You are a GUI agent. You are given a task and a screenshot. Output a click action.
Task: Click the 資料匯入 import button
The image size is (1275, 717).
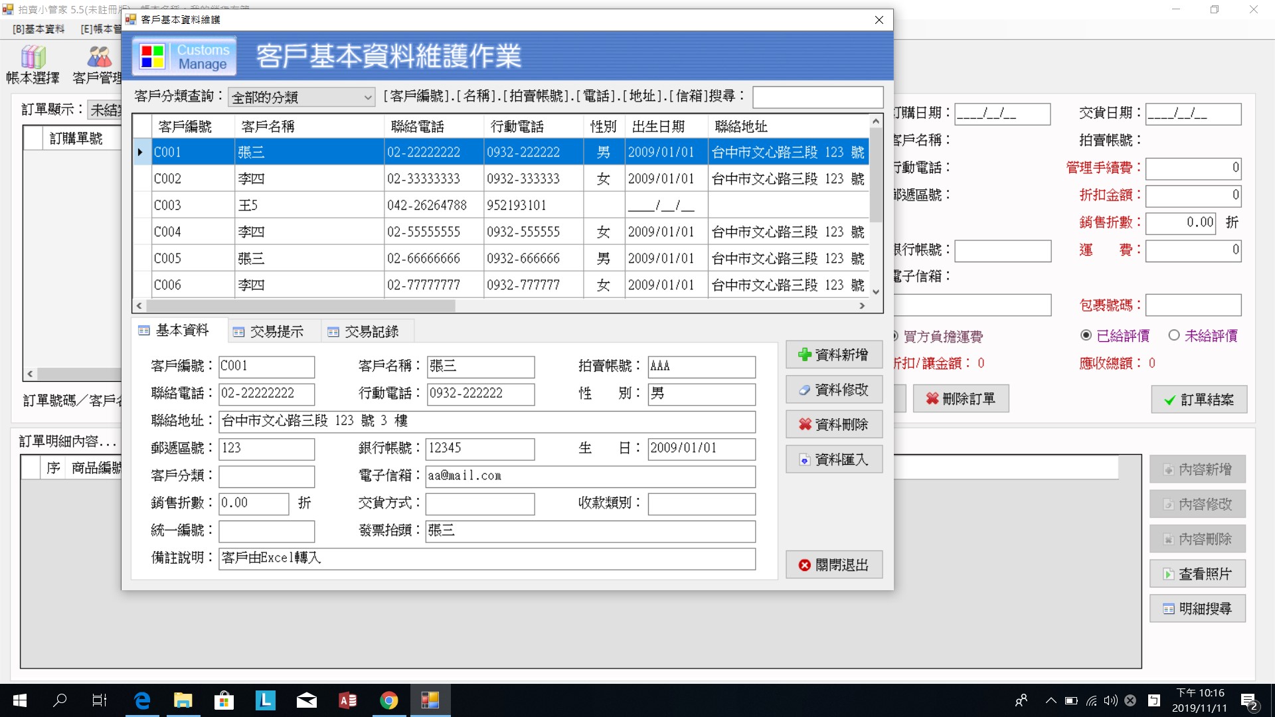pos(834,459)
